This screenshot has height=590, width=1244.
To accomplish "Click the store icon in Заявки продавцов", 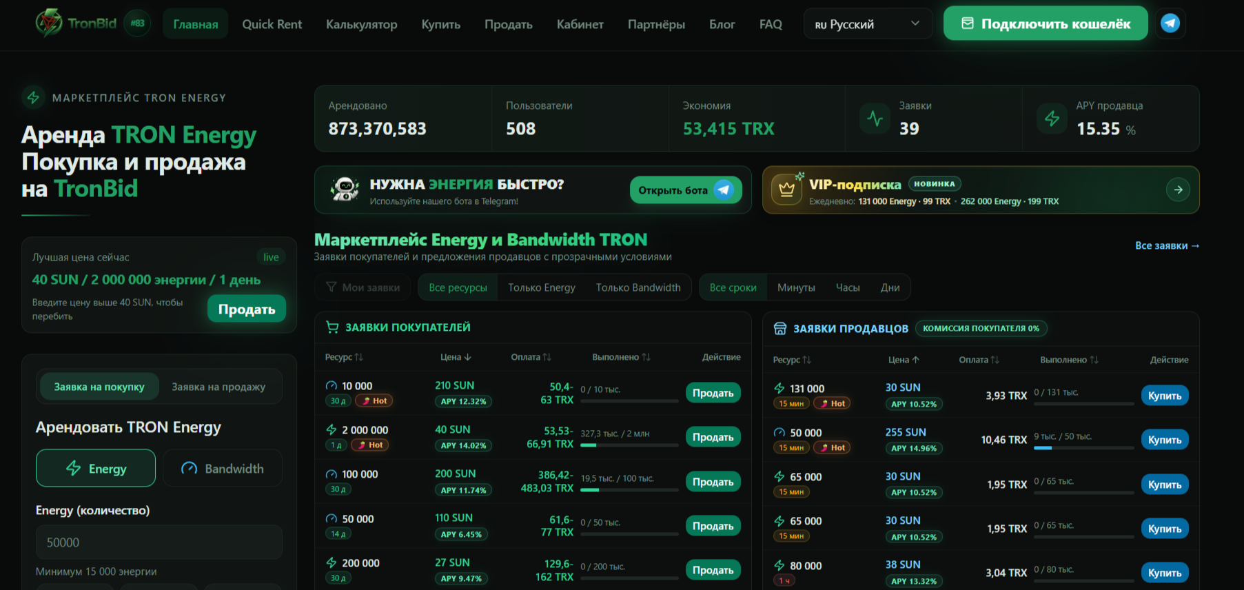I will click(780, 329).
